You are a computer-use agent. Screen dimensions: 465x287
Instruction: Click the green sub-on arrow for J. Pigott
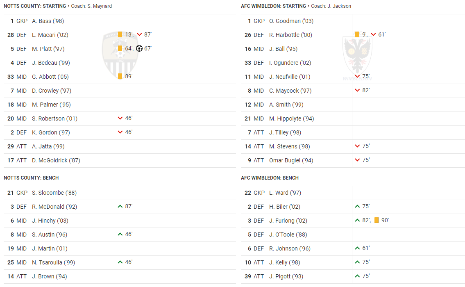[x=357, y=276]
